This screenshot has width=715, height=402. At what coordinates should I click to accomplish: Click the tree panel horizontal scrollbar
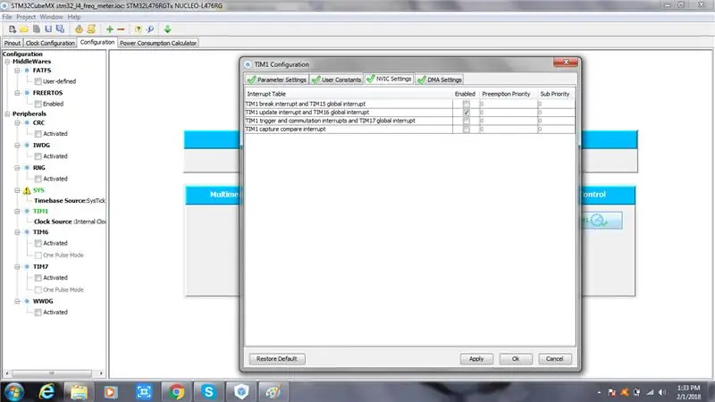54,373
